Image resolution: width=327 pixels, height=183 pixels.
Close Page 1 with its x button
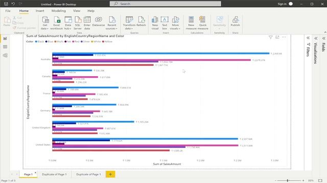point(35,173)
